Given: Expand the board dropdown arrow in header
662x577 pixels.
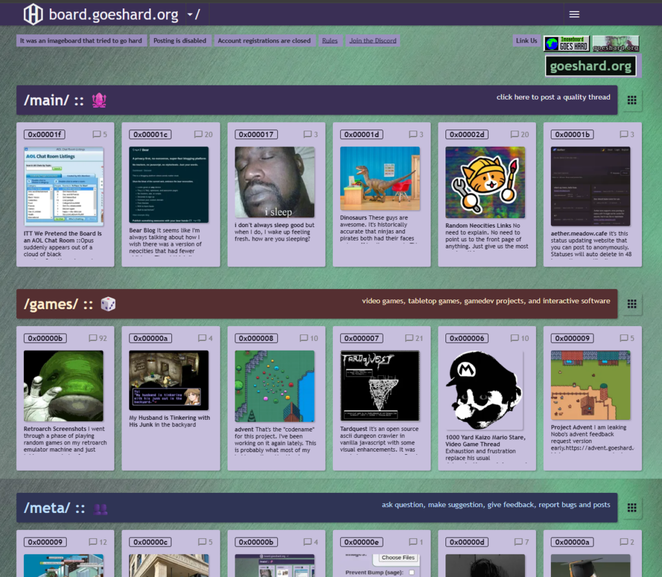Looking at the screenshot, I should [189, 14].
